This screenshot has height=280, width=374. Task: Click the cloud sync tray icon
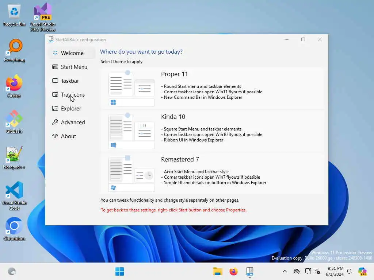coord(297,271)
